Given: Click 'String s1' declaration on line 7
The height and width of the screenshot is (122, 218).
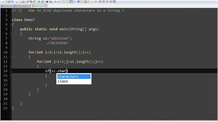Looking at the screenshot, I should [x=38, y=38].
